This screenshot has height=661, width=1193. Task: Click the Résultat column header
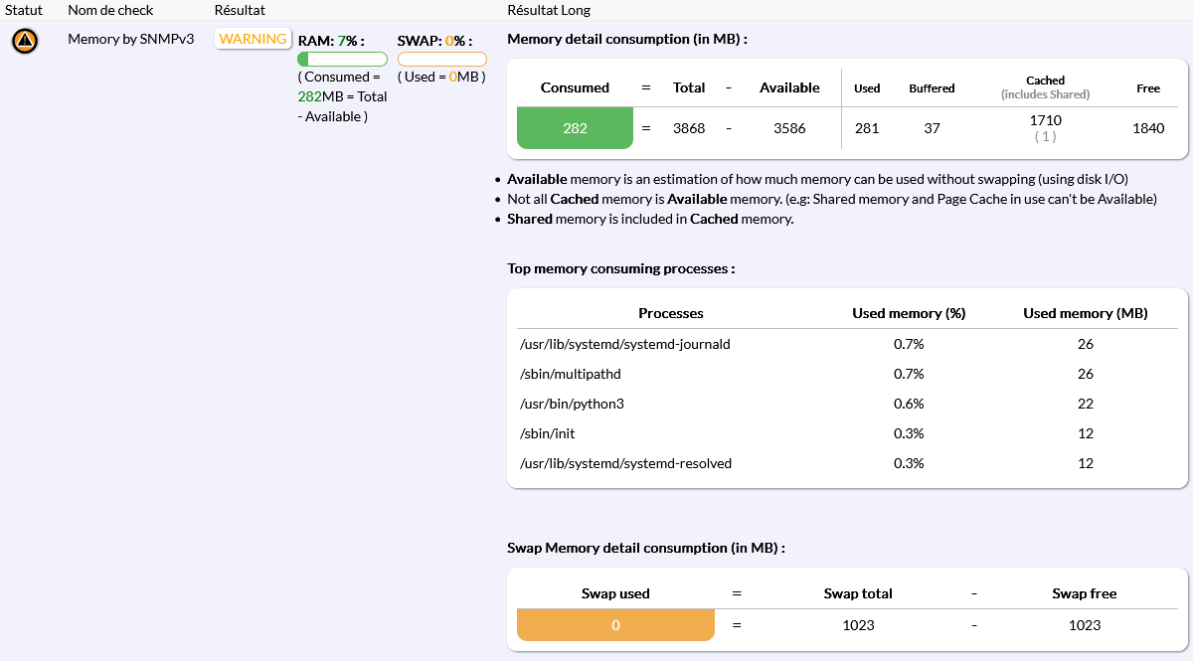240,10
